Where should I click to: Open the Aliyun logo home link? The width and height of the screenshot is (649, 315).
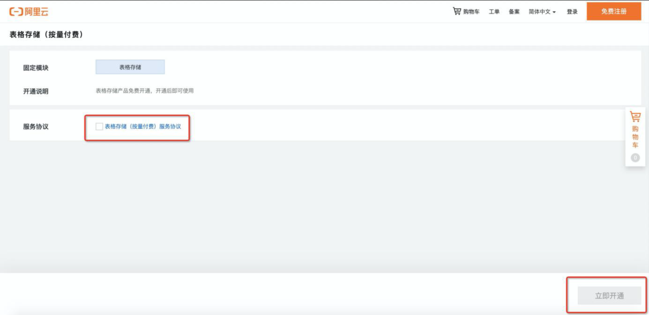pyautogui.click(x=29, y=12)
